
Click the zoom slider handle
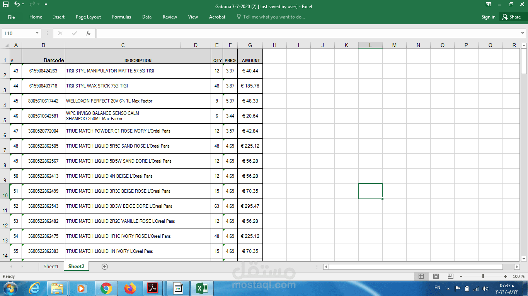coord(483,276)
